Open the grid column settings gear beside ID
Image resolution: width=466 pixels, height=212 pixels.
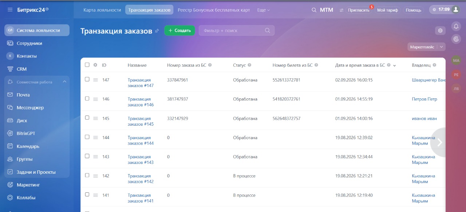95,65
